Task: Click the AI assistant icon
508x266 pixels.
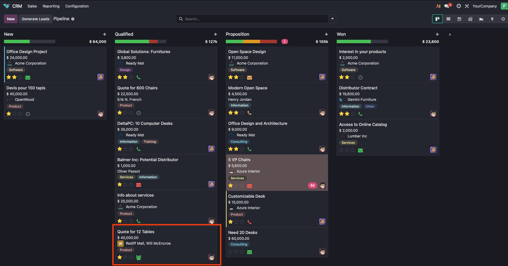Action: [438, 6]
